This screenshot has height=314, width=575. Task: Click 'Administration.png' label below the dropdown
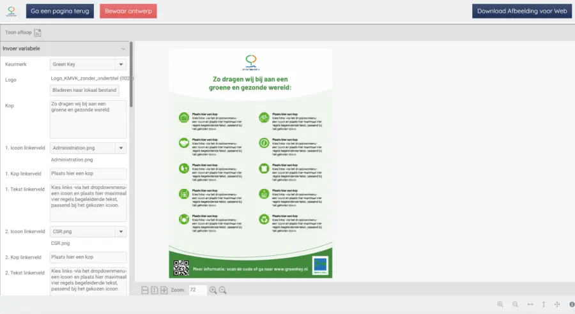[72, 160]
